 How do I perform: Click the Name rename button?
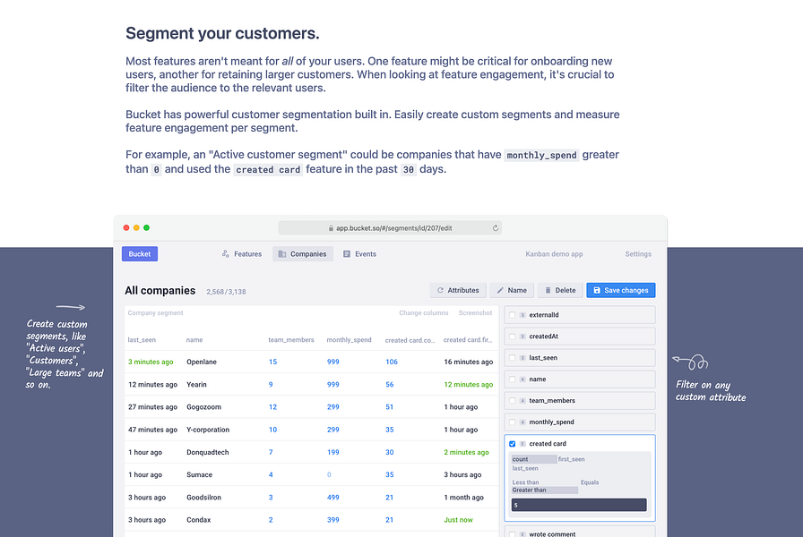point(512,290)
